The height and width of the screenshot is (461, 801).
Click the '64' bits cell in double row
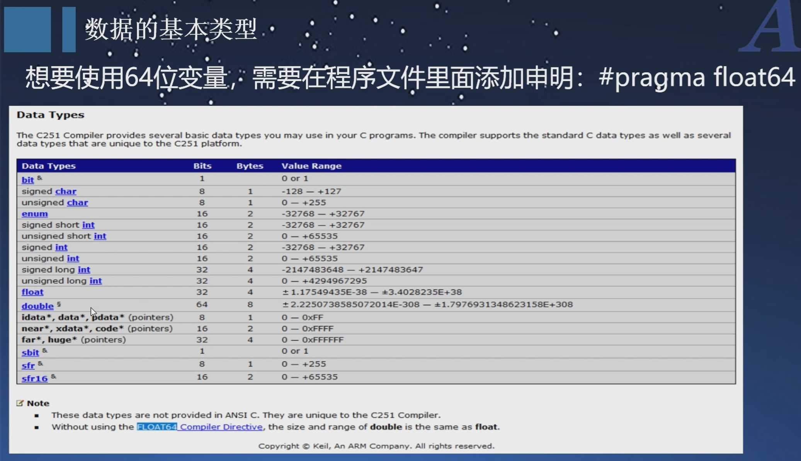tap(202, 304)
